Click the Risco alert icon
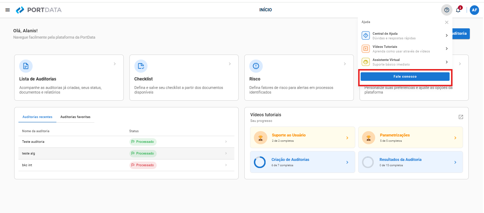Image resolution: width=484 pixels, height=213 pixels. pyautogui.click(x=256, y=66)
